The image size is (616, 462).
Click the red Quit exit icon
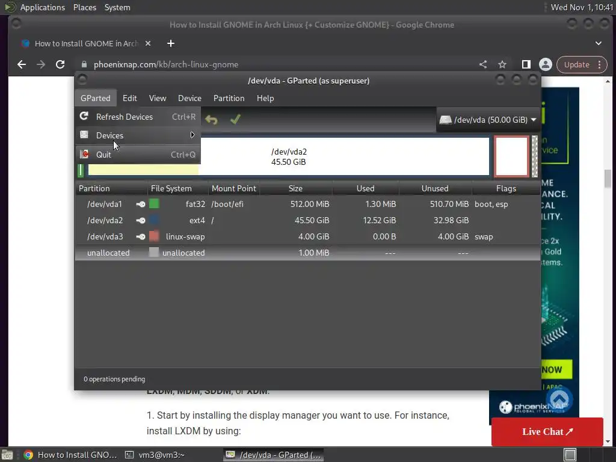point(84,154)
